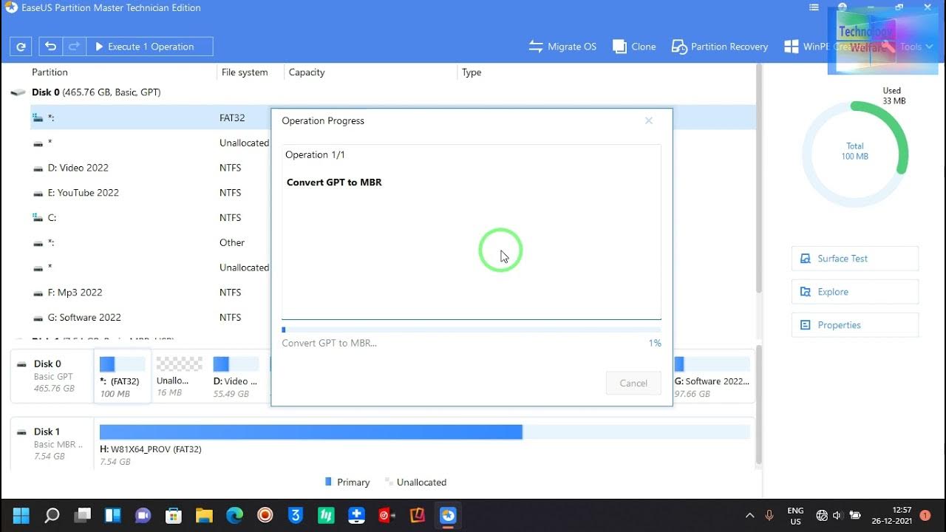This screenshot has height=532, width=946.
Task: Close the Operation Progress dialog
Action: tap(649, 120)
